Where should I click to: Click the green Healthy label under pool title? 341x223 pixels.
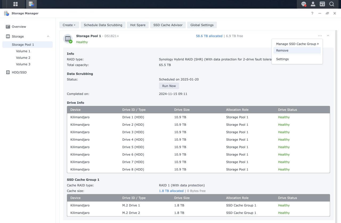(82, 42)
